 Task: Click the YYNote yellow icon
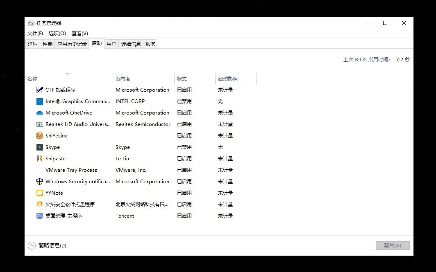pyautogui.click(x=39, y=193)
